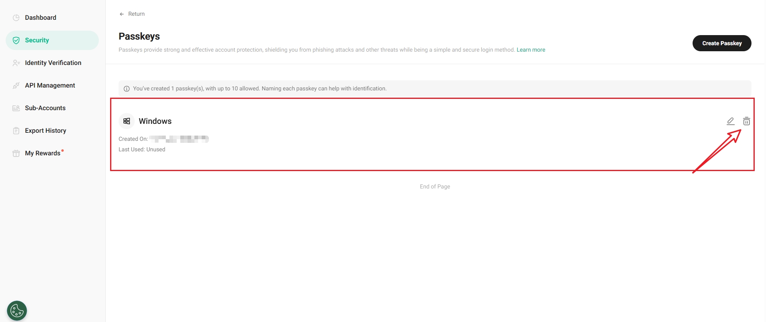766x322 pixels.
Task: Click the API Management plug icon
Action: (16, 86)
